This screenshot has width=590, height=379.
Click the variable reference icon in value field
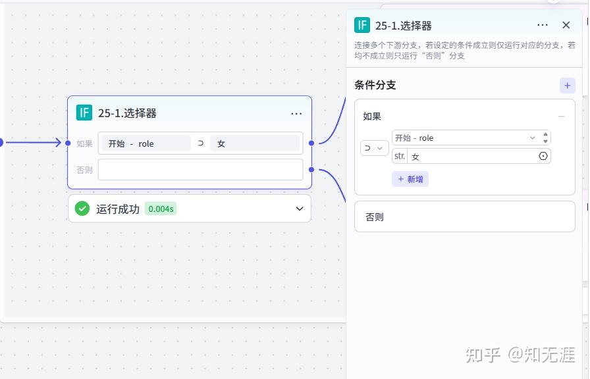click(x=543, y=156)
